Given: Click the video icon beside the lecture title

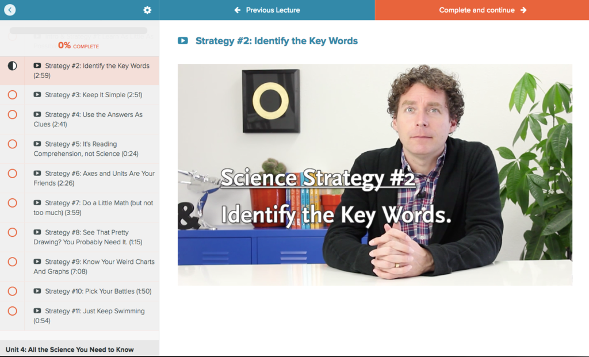Looking at the screenshot, I should [x=183, y=41].
